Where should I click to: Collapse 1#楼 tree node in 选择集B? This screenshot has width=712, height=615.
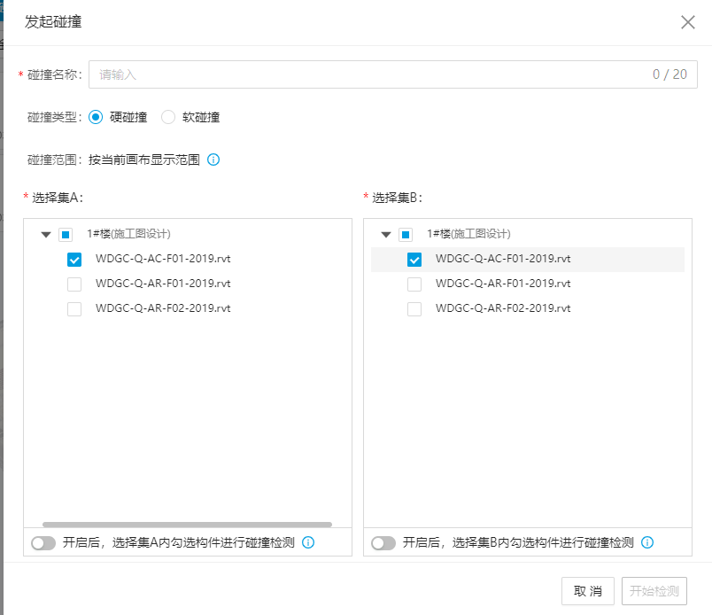click(x=385, y=235)
